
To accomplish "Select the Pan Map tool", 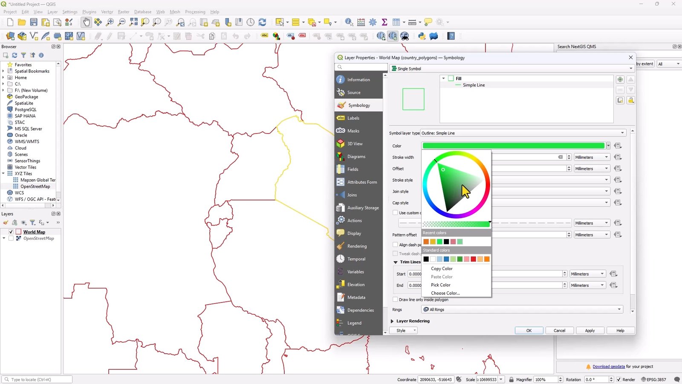I will pyautogui.click(x=87, y=22).
